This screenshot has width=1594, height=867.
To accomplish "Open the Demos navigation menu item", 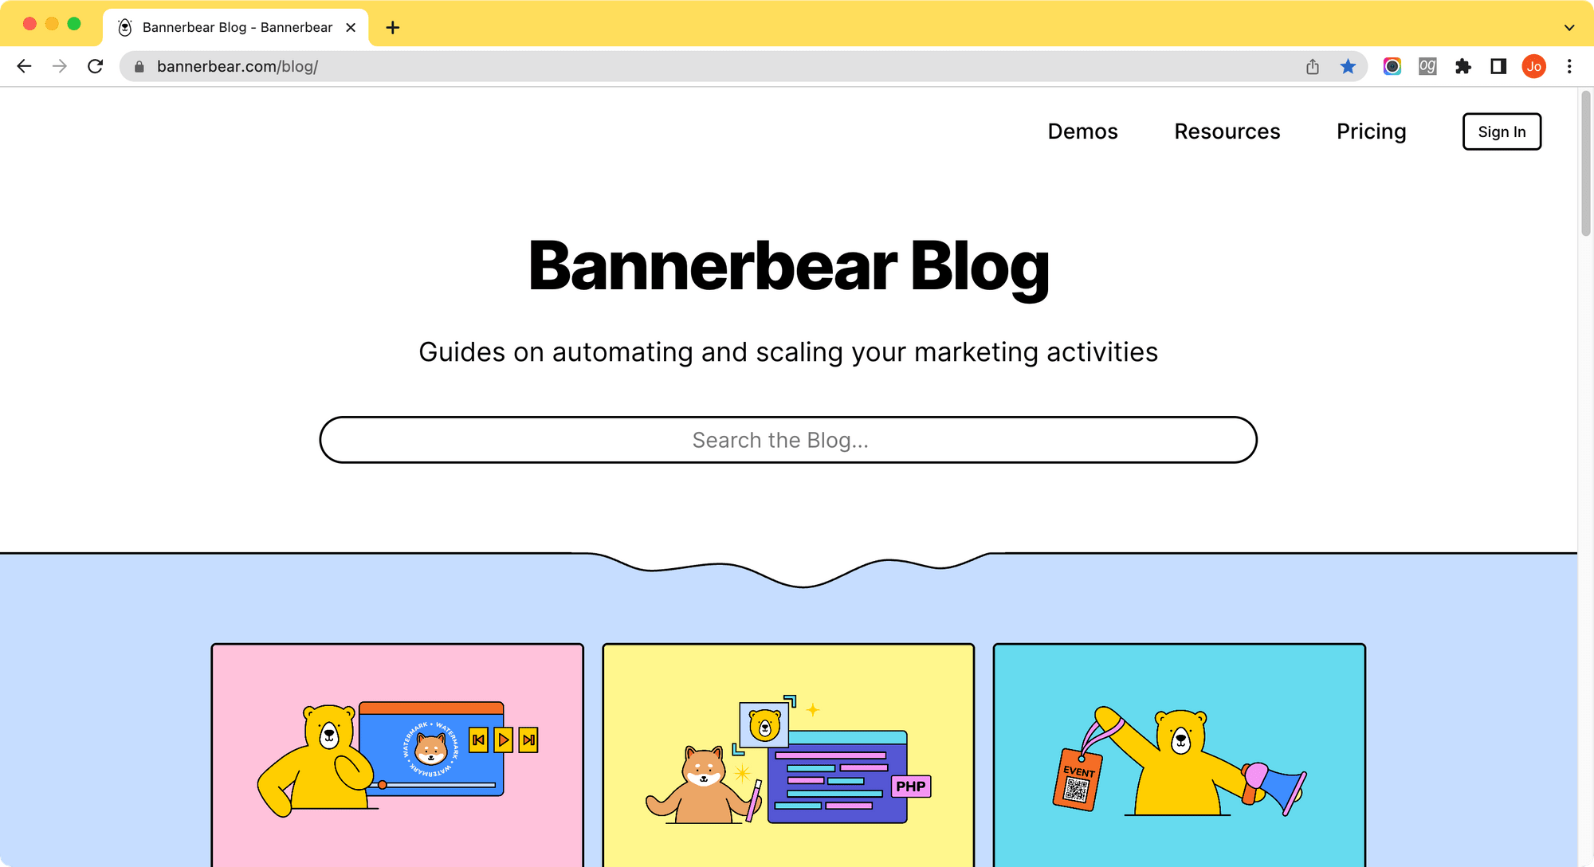I will point(1082,131).
